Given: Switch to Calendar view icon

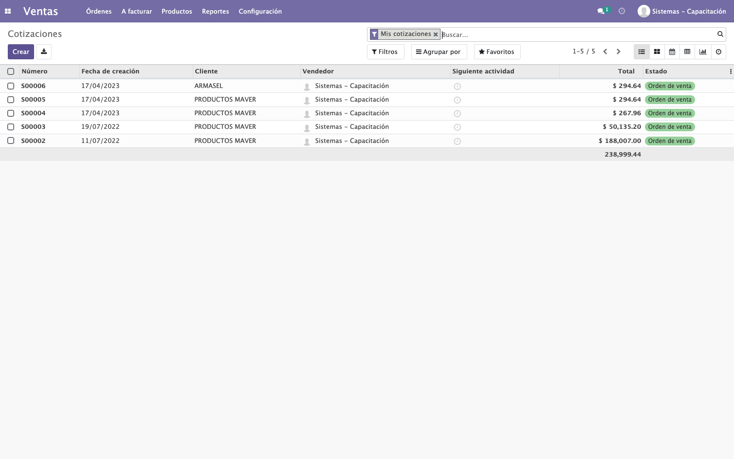Looking at the screenshot, I should [672, 52].
